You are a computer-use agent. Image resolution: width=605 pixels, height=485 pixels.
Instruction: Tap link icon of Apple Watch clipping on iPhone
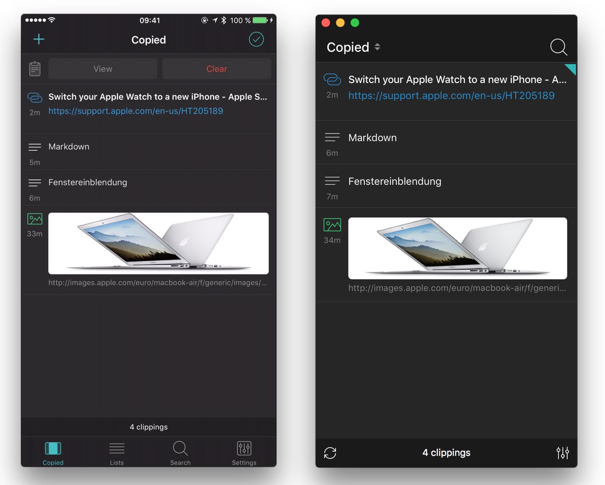(x=35, y=97)
